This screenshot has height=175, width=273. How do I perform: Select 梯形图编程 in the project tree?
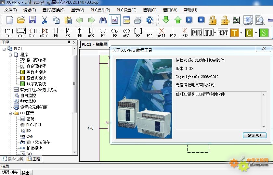pos(36,60)
